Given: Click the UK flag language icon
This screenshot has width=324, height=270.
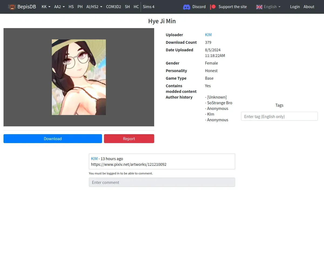Looking at the screenshot, I should click(x=259, y=7).
